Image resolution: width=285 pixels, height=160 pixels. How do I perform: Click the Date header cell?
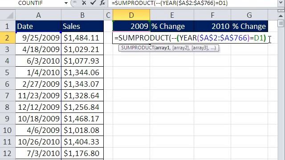(x=38, y=26)
